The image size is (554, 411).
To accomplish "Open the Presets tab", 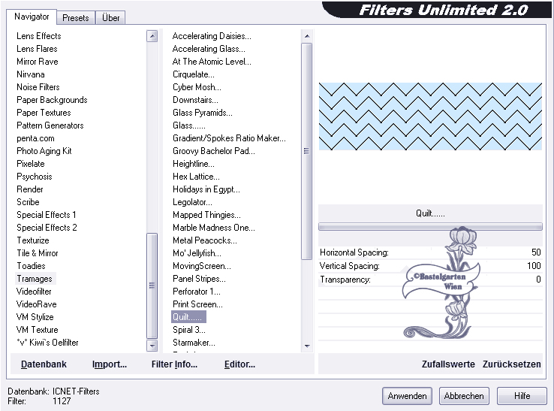I will [x=76, y=18].
